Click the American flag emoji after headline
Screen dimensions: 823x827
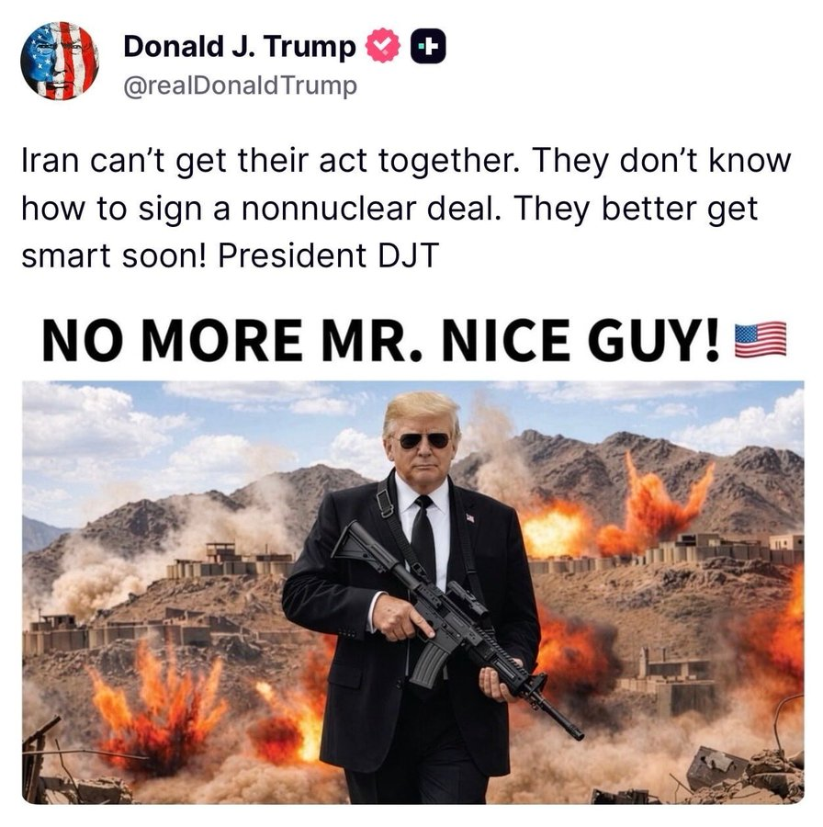point(761,340)
